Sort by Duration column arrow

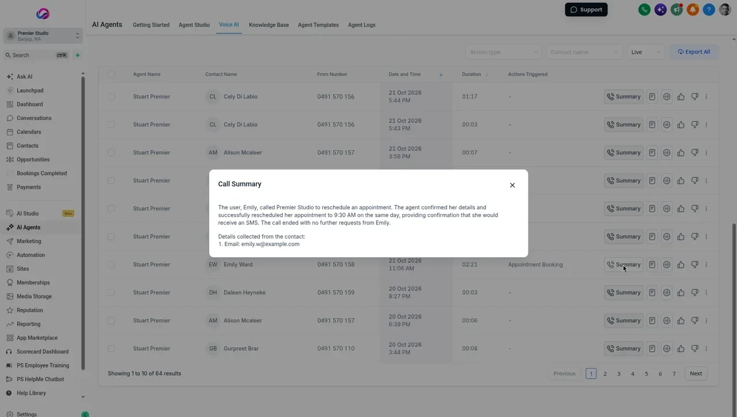pyautogui.click(x=487, y=74)
